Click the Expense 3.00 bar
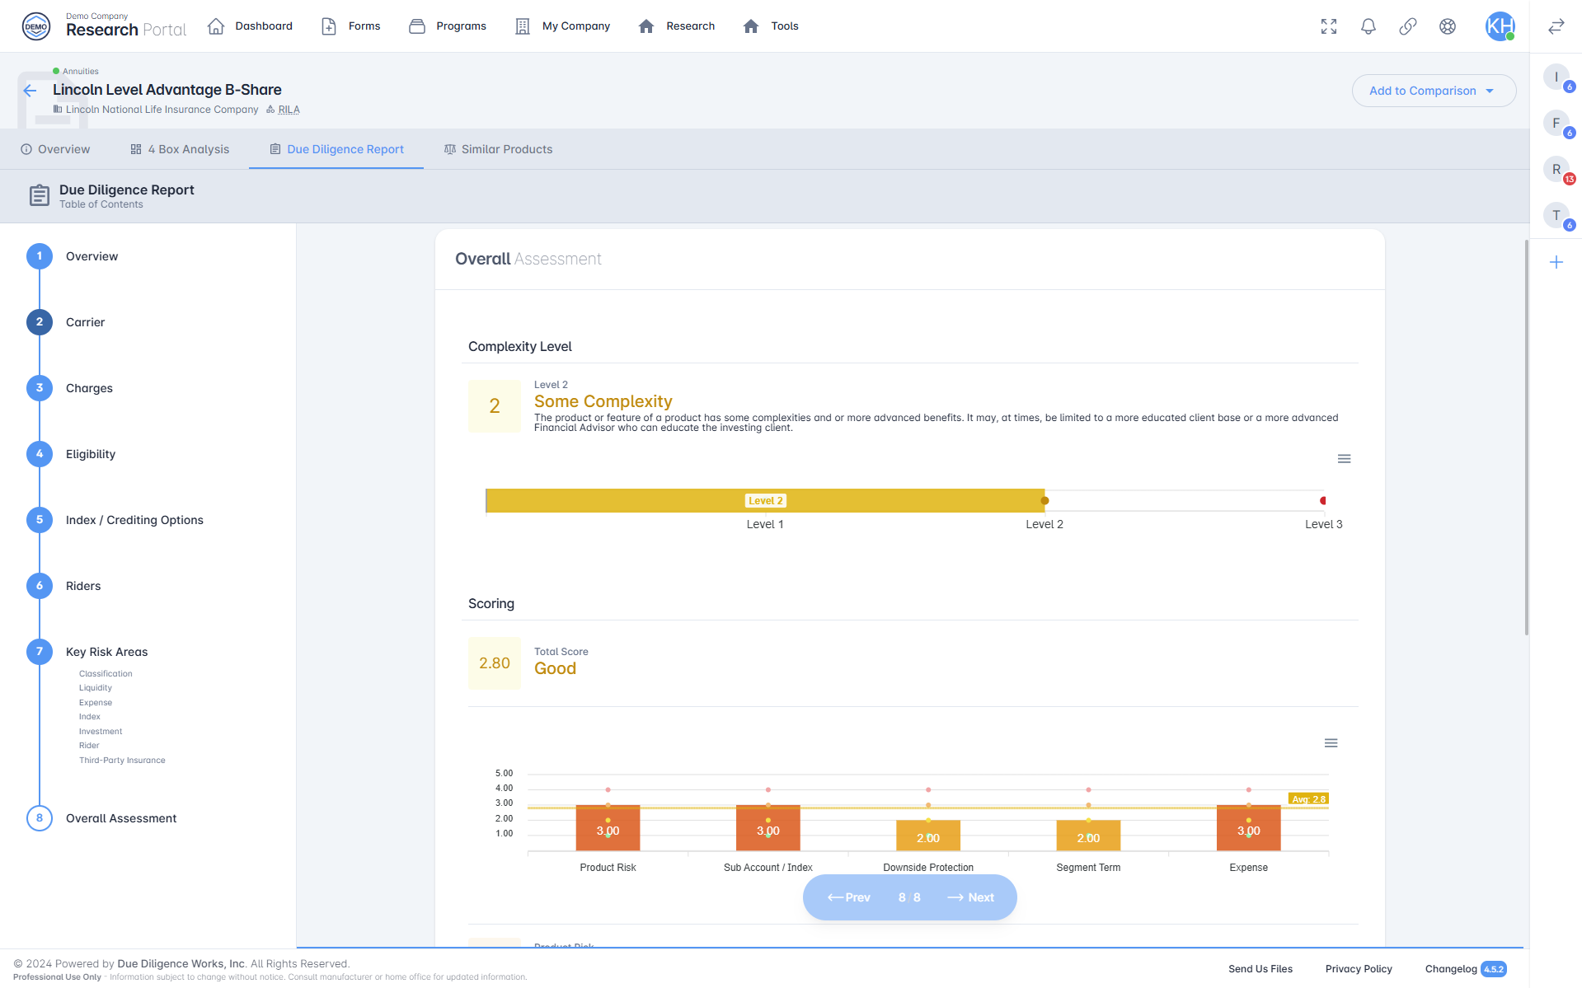 click(x=1249, y=828)
